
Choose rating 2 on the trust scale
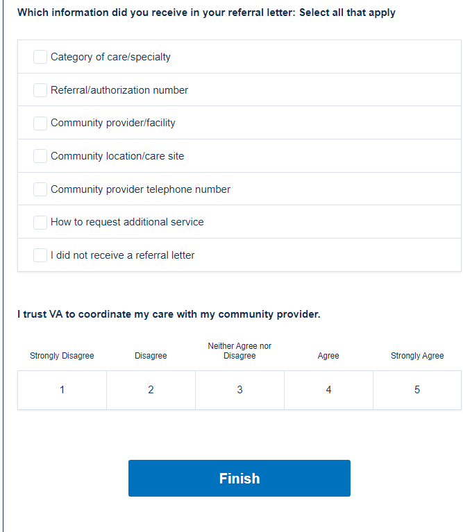coord(151,390)
